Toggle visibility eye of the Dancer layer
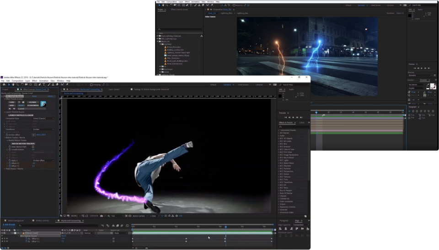Image resolution: width=439 pixels, height=250 pixels. coord(2,233)
